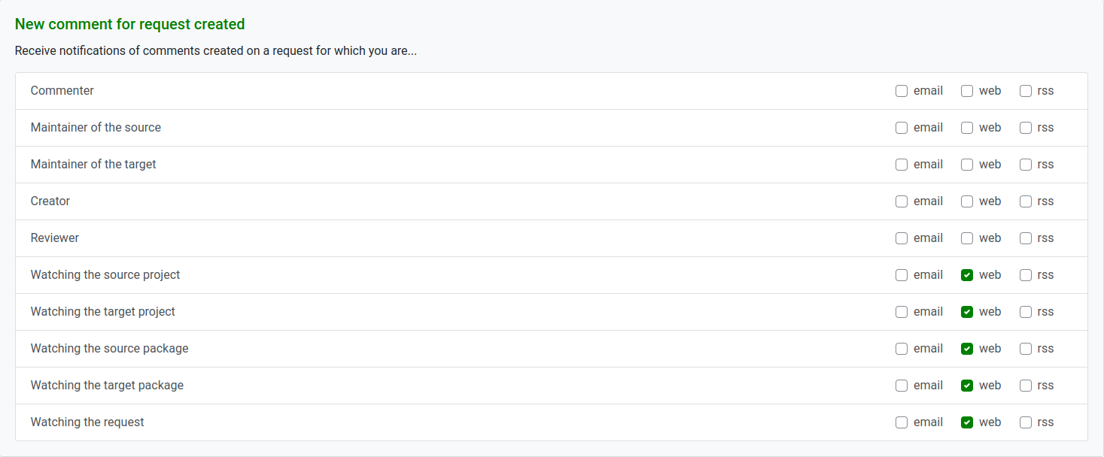Disable web for Watching the target package
This screenshot has height=457, width=1104.
pyautogui.click(x=967, y=386)
